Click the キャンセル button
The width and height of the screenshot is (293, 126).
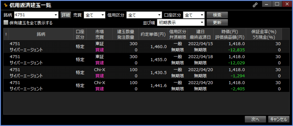tap(279, 119)
